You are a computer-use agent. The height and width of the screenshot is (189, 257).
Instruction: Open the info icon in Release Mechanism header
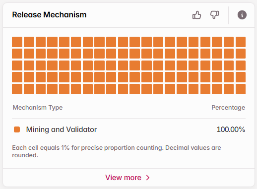(242, 15)
